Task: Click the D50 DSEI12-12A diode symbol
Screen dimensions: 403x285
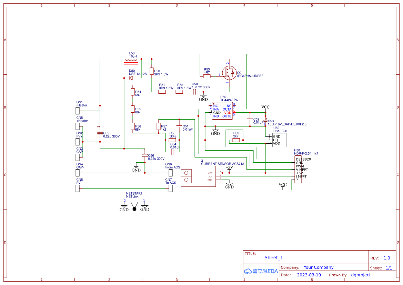Action: coord(131,78)
